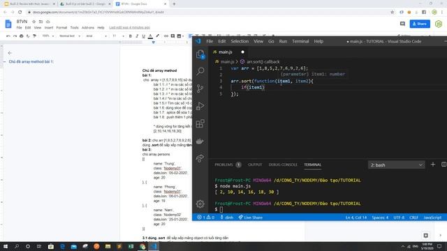Click the CRLF line ending indicator
The height and width of the screenshot is (251, 447).
(413, 218)
